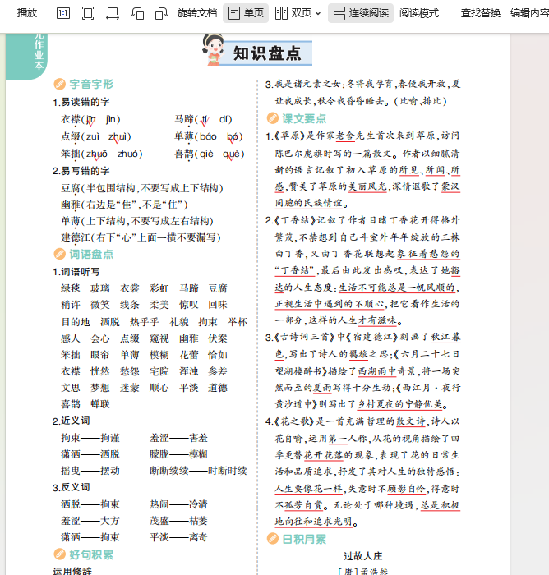Click the 播放 button
This screenshot has width=549, height=575.
27,13
